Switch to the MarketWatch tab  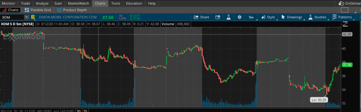click(78, 3)
